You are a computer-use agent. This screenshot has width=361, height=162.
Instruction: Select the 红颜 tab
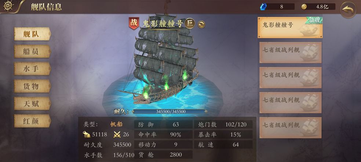pyautogui.click(x=32, y=121)
